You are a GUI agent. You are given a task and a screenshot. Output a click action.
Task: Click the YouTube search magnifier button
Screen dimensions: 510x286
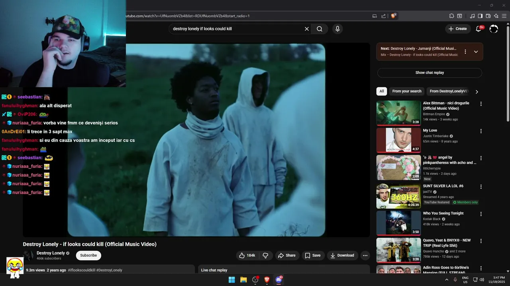click(x=320, y=29)
